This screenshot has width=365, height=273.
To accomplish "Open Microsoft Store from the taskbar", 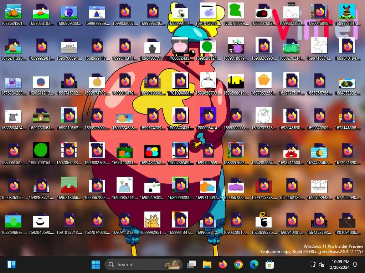I will pos(269,264).
